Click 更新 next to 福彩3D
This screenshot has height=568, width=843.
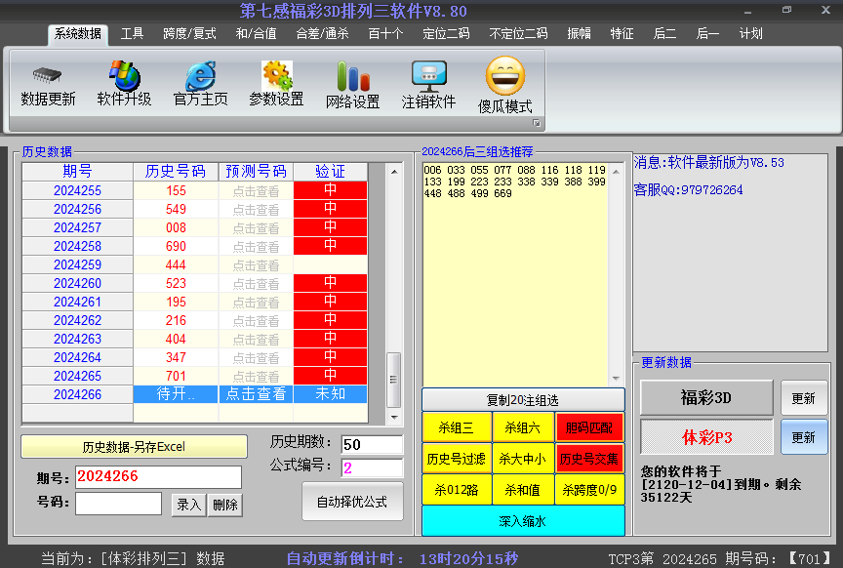pos(804,398)
